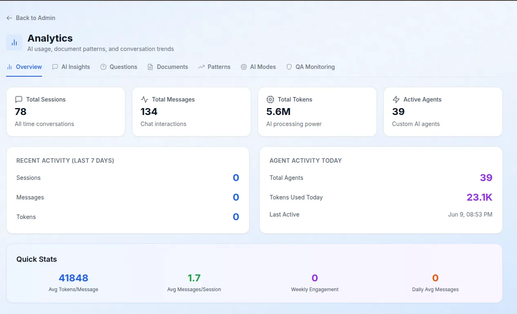Open the AI Insights tab
The width and height of the screenshot is (517, 314).
pos(71,67)
